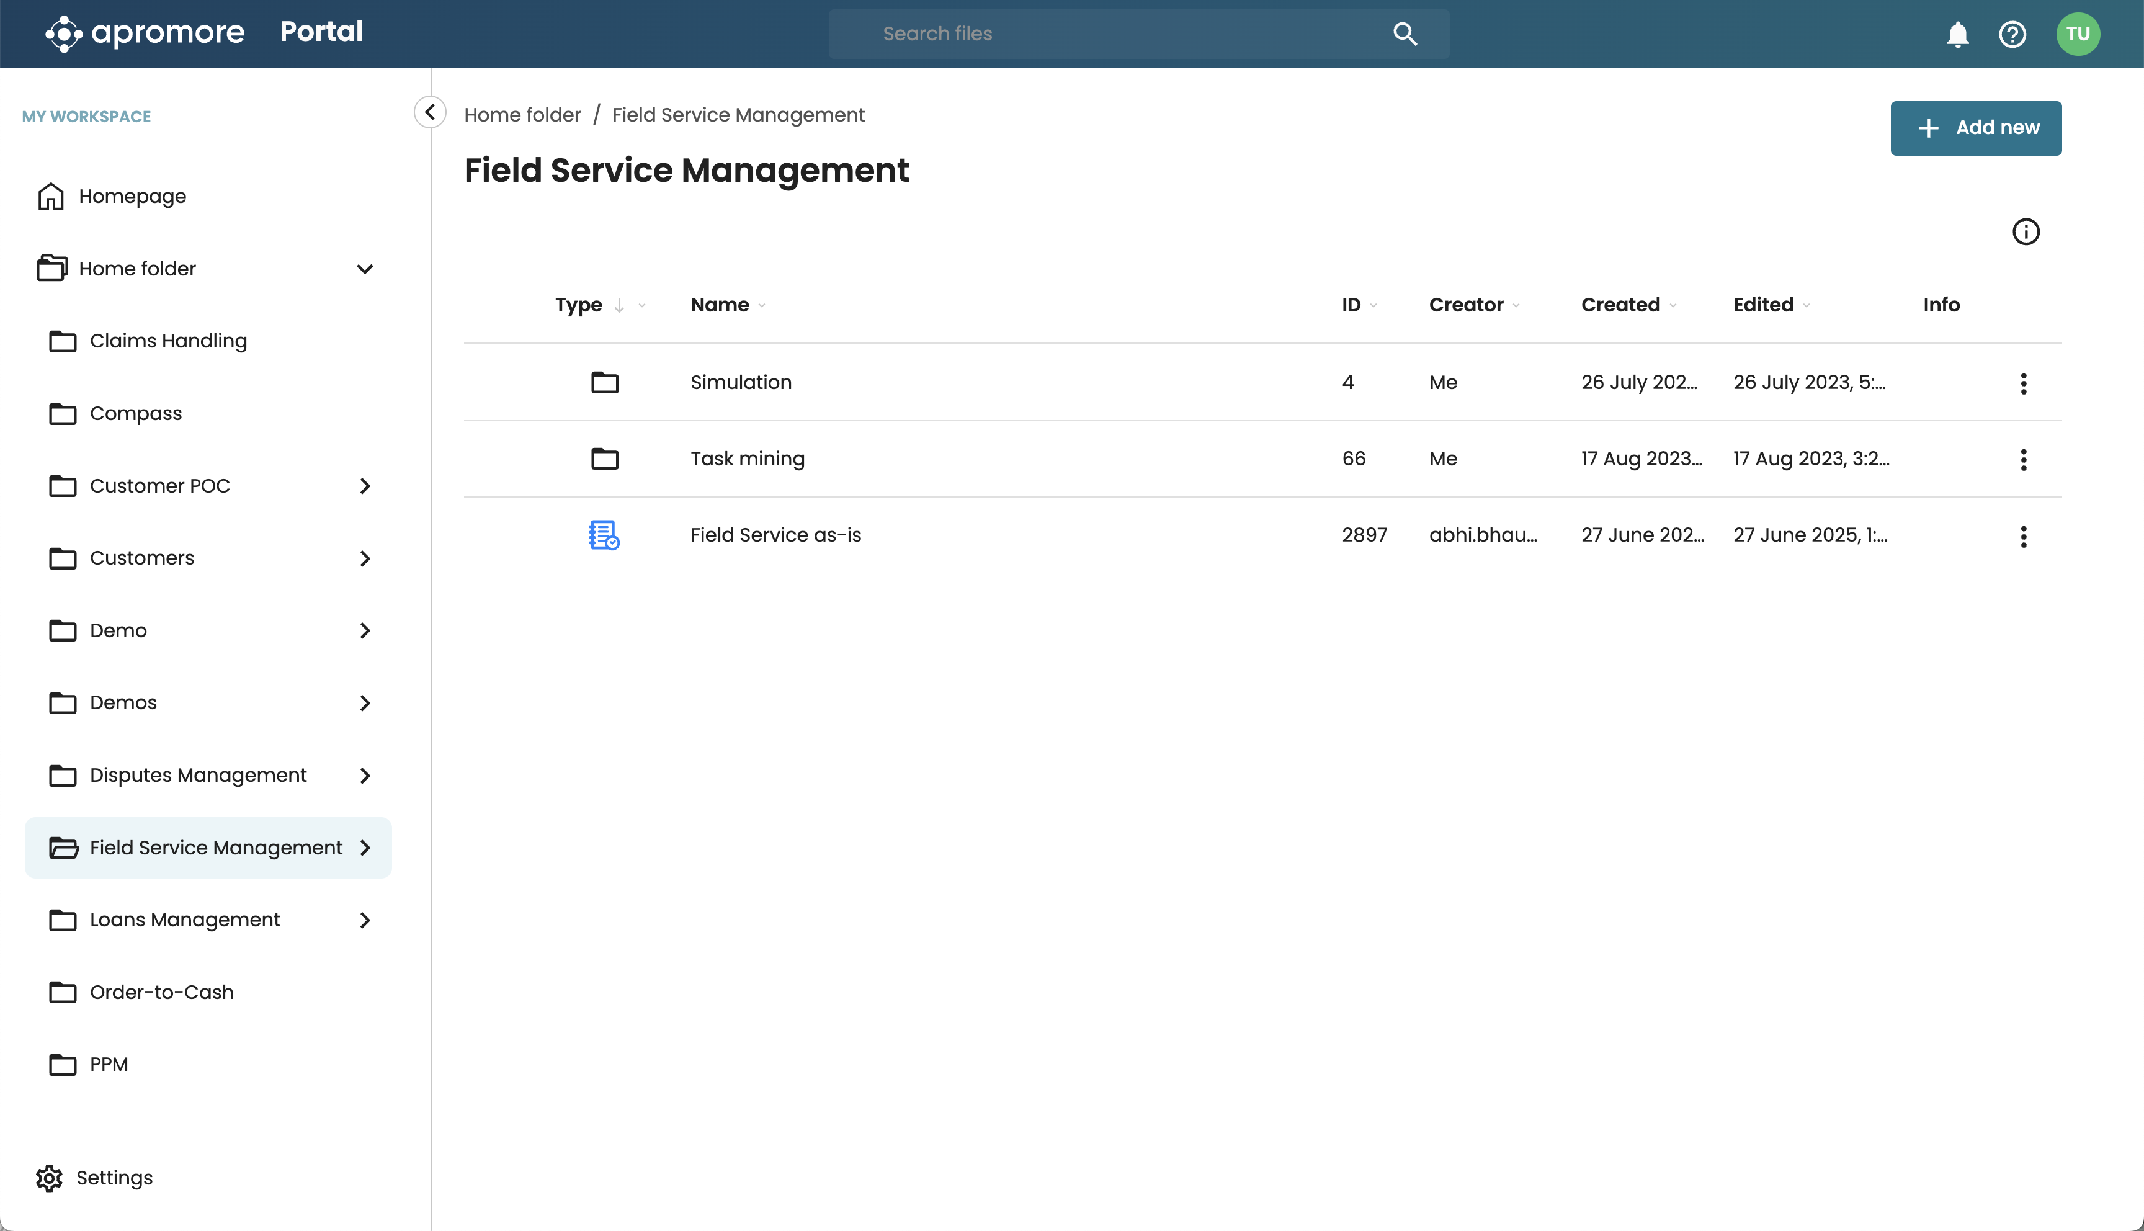This screenshot has width=2144, height=1231.
Task: Click the Simulation row folder icon
Action: click(604, 382)
